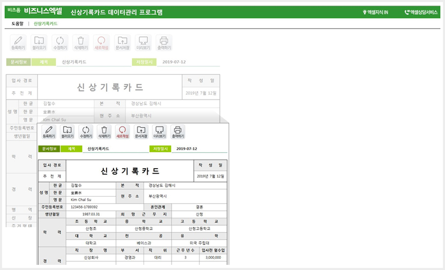Switch to the 신상기록카드 menu tab
The image size is (445, 270).
pyautogui.click(x=46, y=24)
